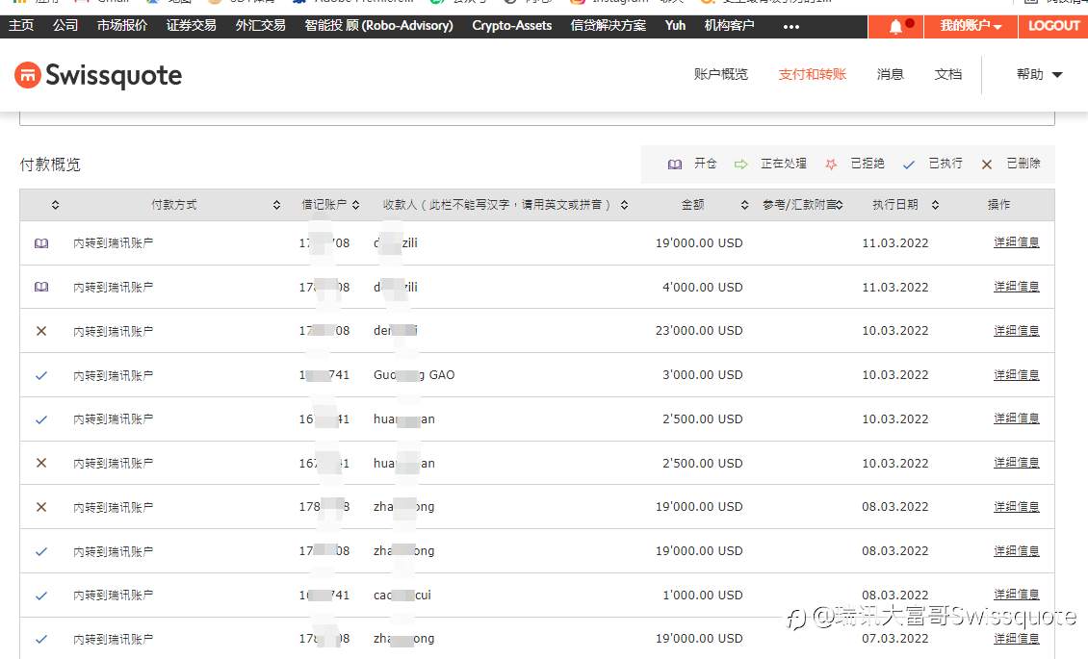Open 详细信息 for 3'000.00 USD payment
1088x659 pixels.
point(1017,375)
